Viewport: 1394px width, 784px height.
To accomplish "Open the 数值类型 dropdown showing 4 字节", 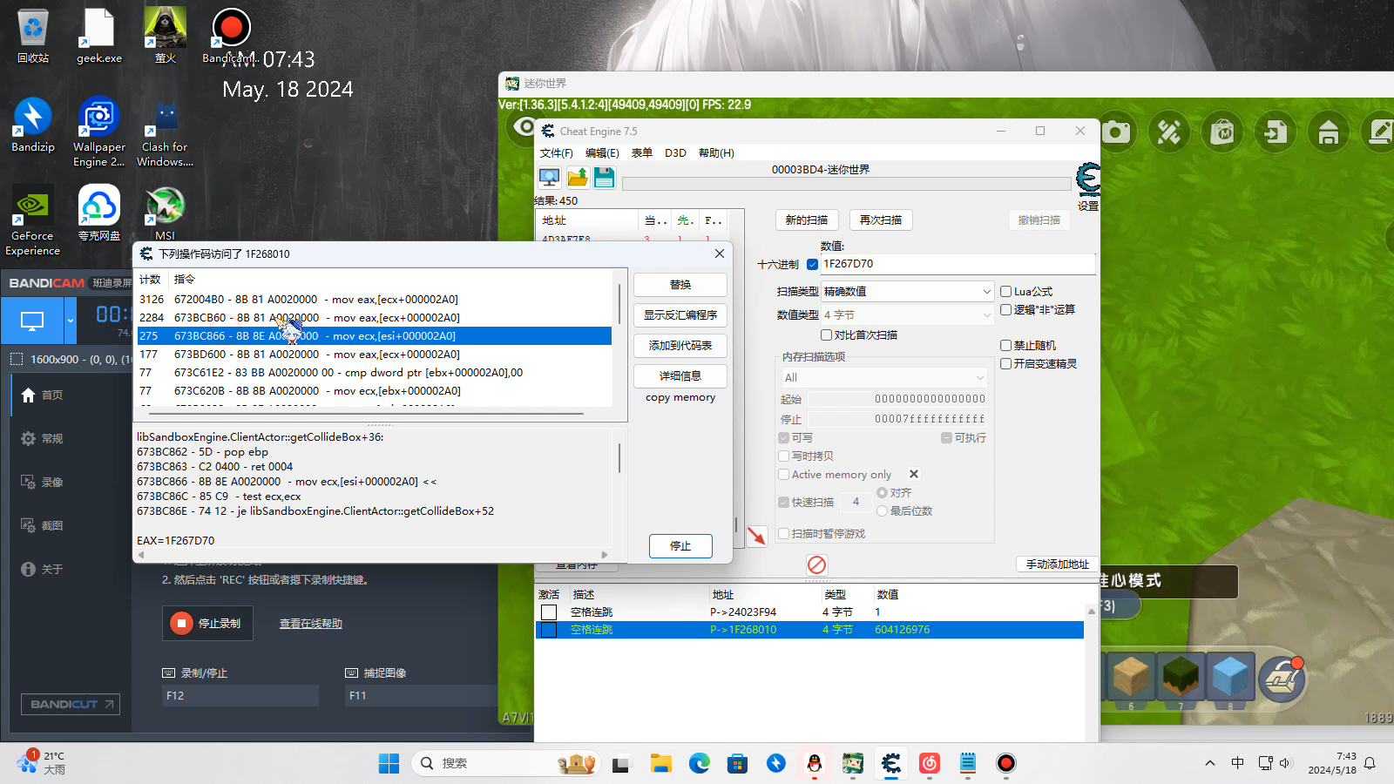I will click(907, 315).
